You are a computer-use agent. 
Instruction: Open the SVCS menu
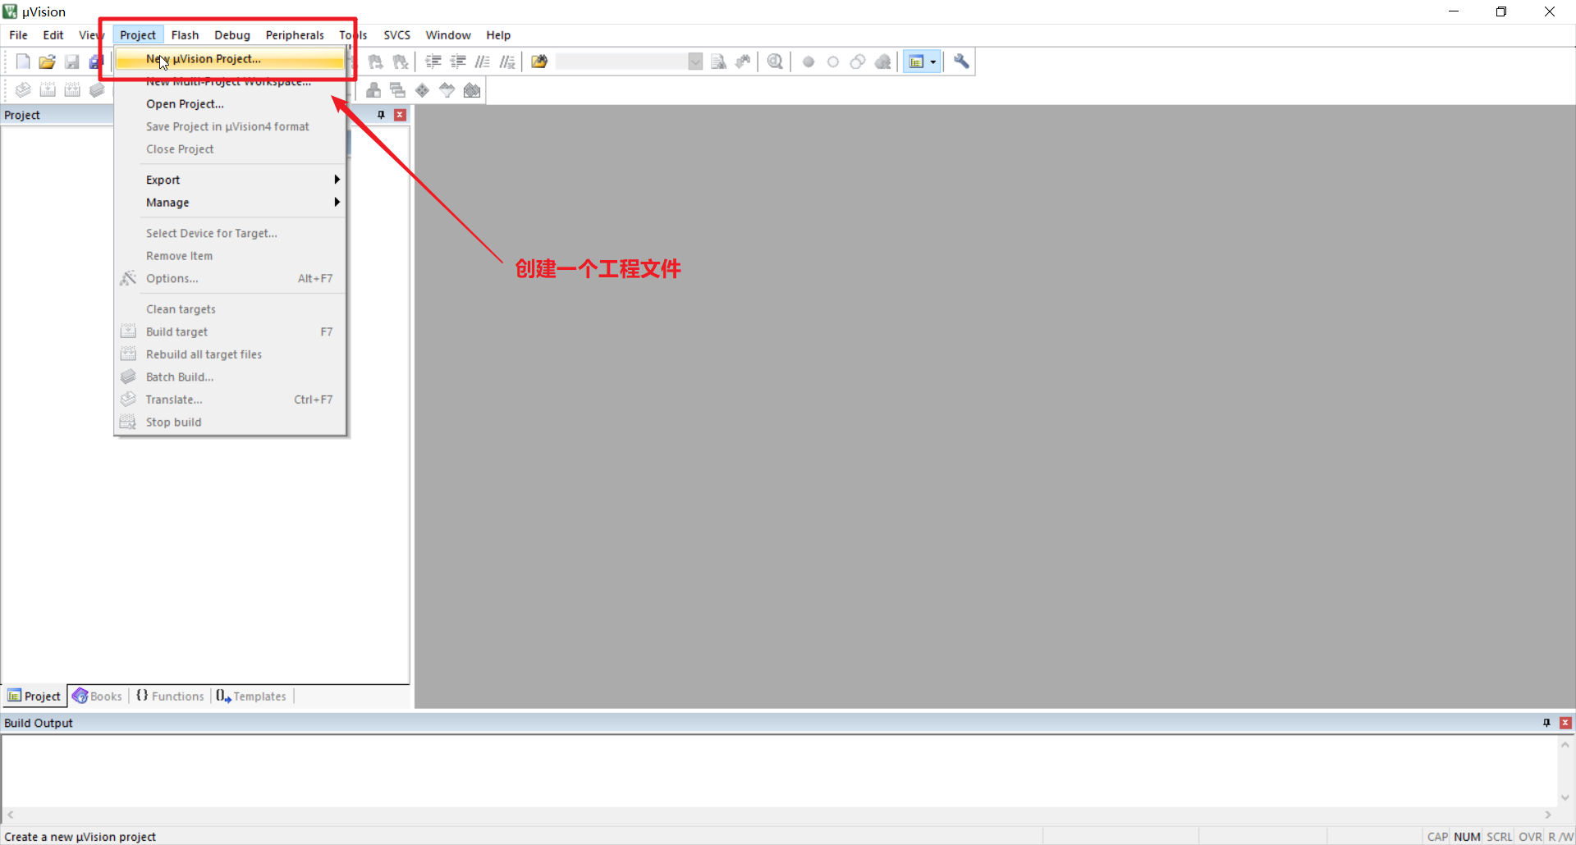click(x=396, y=35)
